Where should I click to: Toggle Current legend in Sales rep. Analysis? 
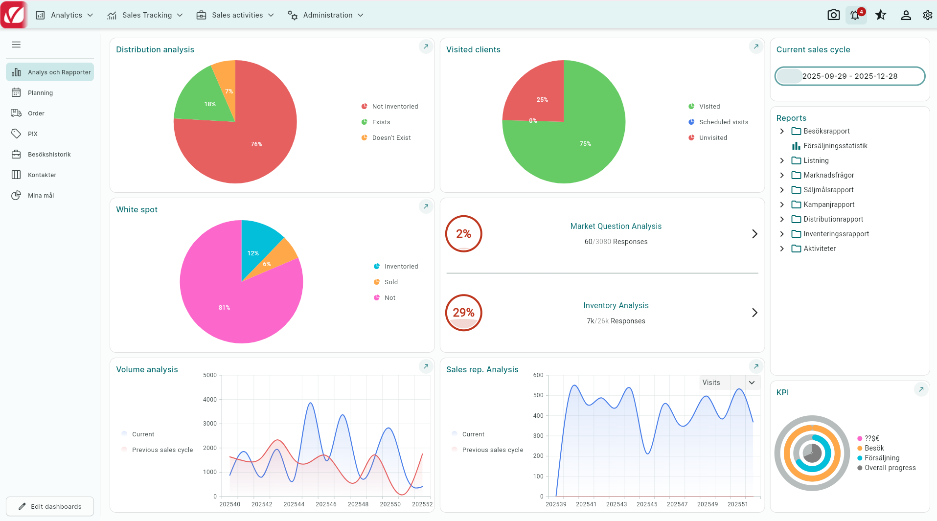(468, 434)
